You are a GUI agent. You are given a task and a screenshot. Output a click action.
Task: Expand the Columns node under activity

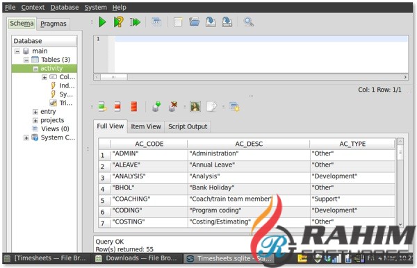coord(44,77)
